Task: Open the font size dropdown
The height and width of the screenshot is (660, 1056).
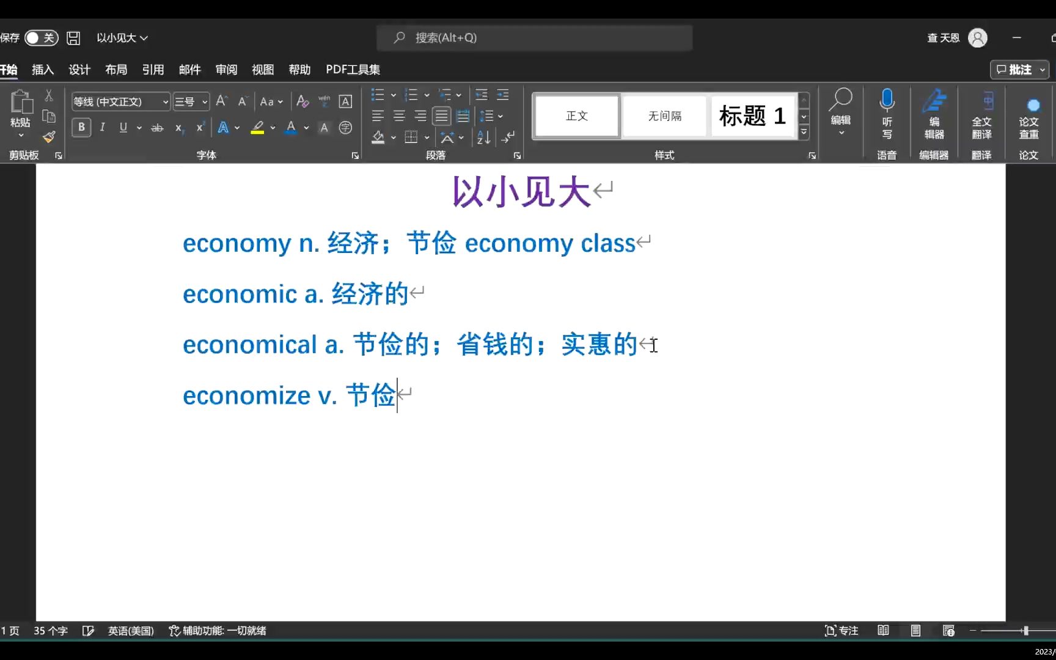Action: click(x=205, y=101)
